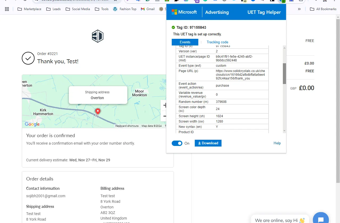Click the 'This UET tag is set up correctly.' message
The height and width of the screenshot is (223, 340).
pyautogui.click(x=197, y=34)
